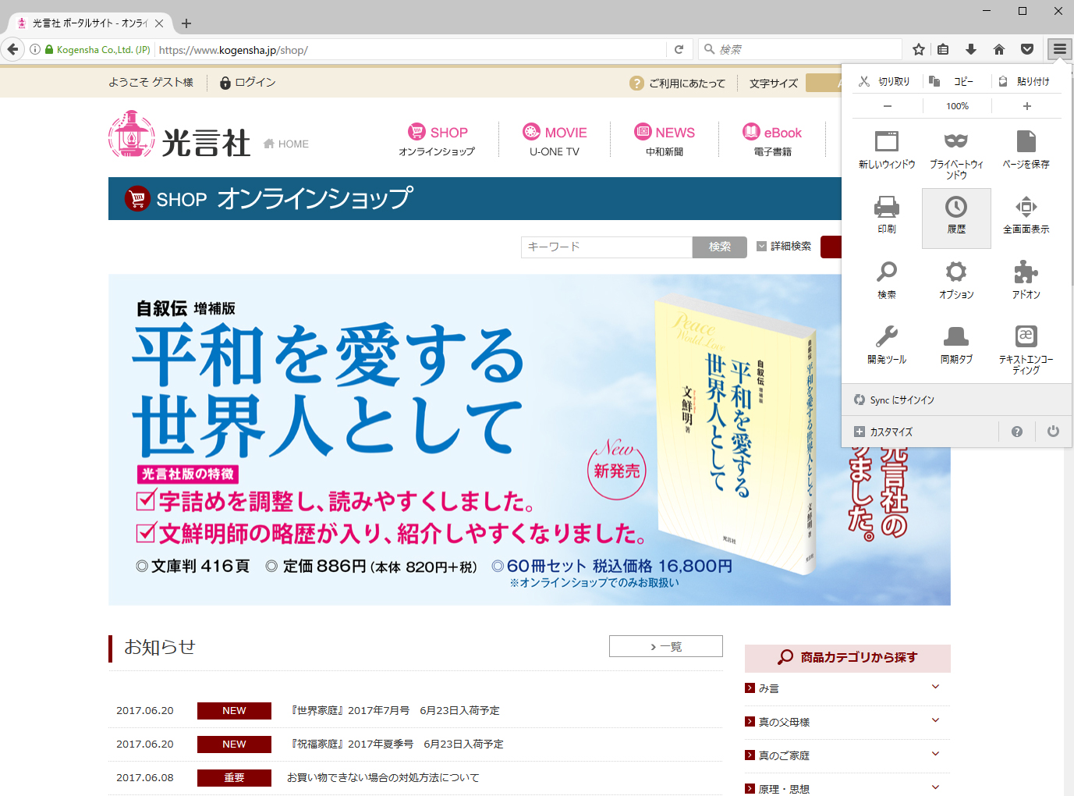Screen dimensions: 1074x796
Task: Open help question mark in menu panel
Action: point(1017,432)
